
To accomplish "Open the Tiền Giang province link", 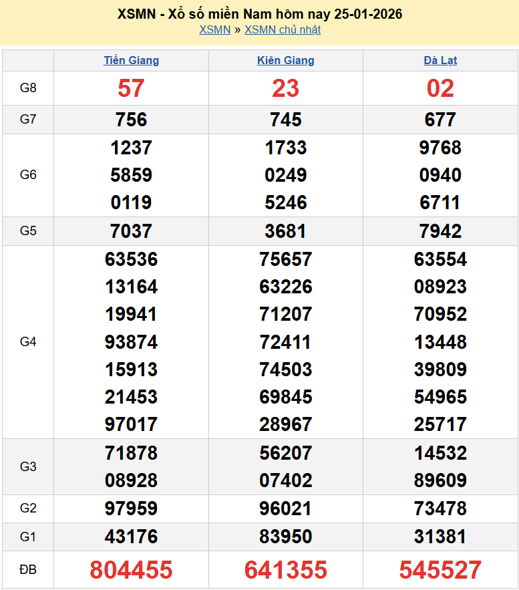I will pos(131,60).
